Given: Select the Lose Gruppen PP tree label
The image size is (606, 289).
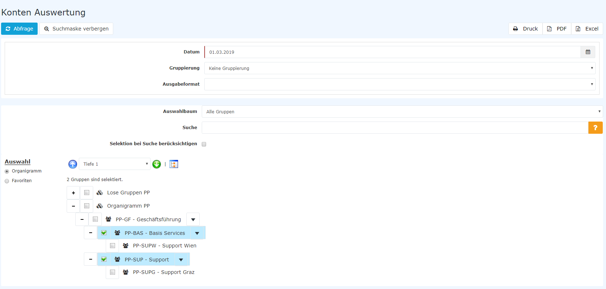Looking at the screenshot, I should tap(128, 193).
